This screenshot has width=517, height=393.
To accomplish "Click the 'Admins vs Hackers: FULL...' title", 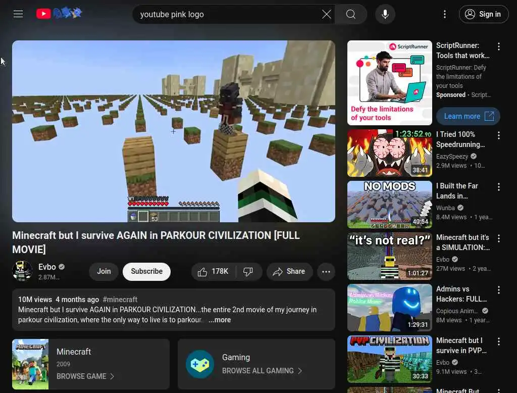I will pos(461,293).
